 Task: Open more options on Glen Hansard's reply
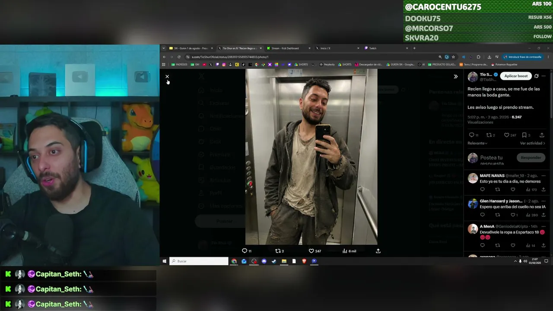coord(543,201)
